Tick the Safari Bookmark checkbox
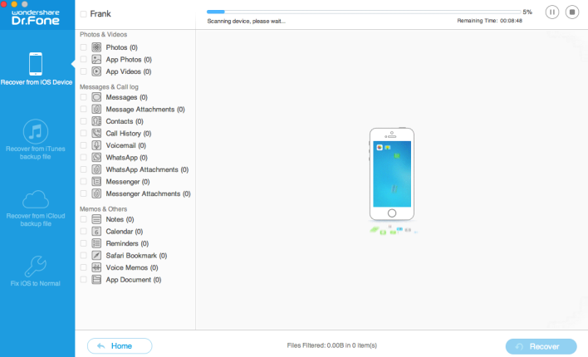Screen dimensions: 588x357 coord(83,256)
